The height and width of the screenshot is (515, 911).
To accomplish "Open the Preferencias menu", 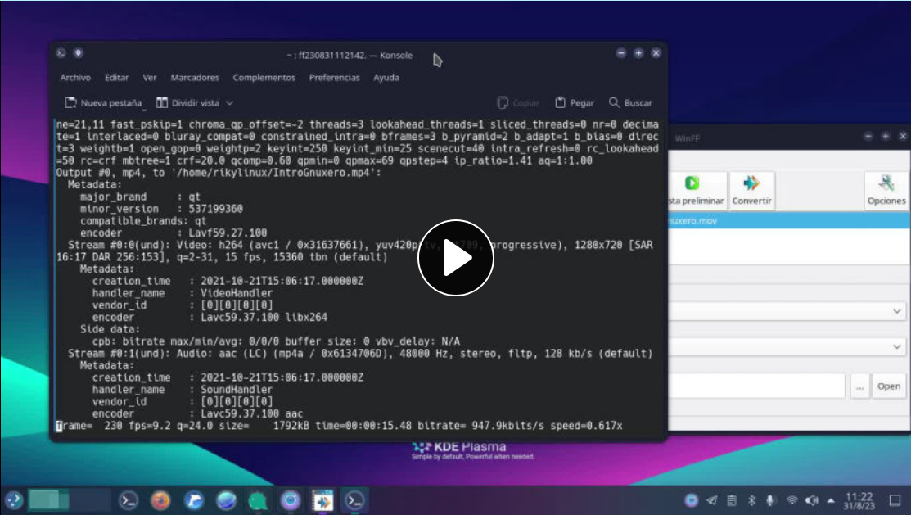I will tap(334, 77).
